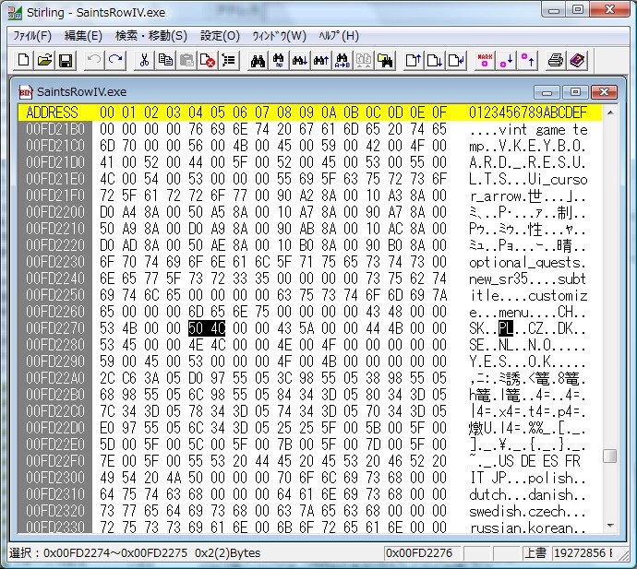637x569 pixels.
Task: Open the 編集(E) menu
Action: (83, 36)
